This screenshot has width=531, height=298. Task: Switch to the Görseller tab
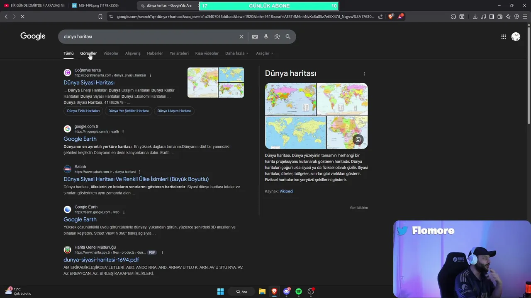coord(88,53)
